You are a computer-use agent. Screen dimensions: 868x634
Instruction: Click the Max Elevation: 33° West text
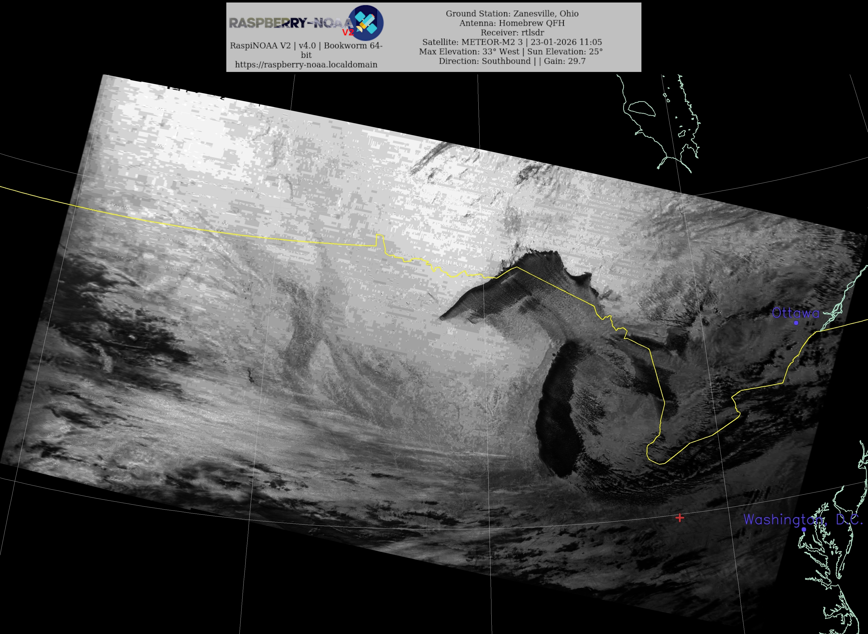[x=469, y=51]
